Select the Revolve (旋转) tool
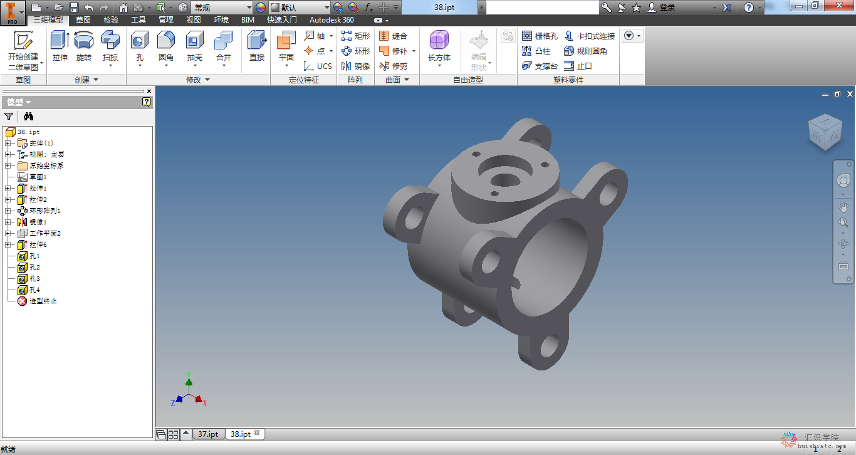 pos(84,47)
